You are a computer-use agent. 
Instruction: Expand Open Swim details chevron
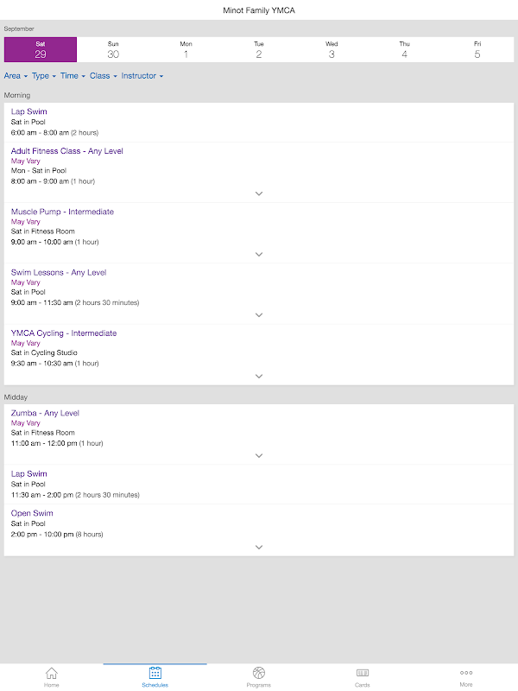[x=259, y=547]
